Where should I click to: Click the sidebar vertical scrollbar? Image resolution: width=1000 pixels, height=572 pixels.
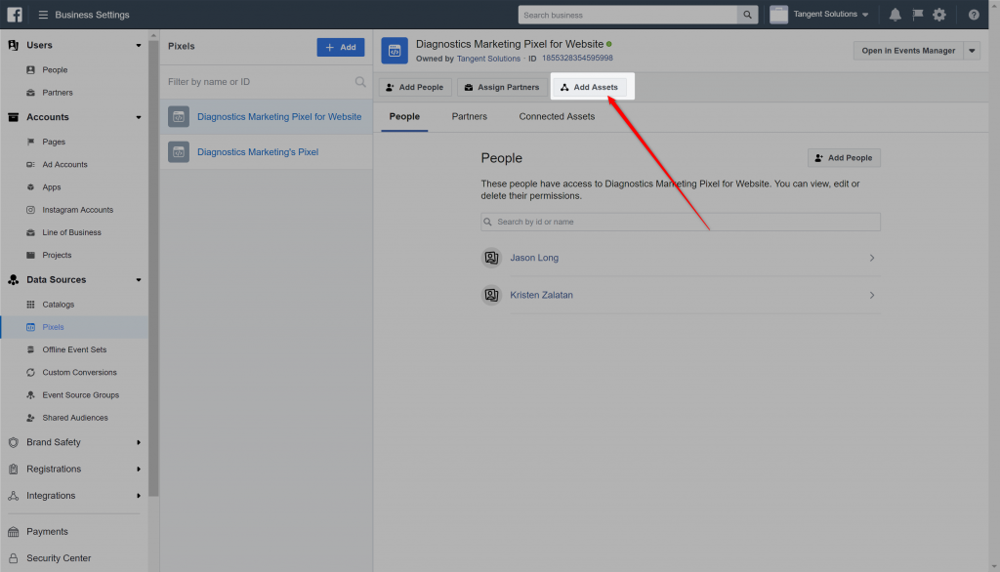153,267
